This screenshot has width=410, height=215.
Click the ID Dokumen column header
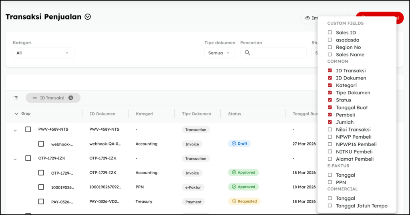(x=102, y=114)
